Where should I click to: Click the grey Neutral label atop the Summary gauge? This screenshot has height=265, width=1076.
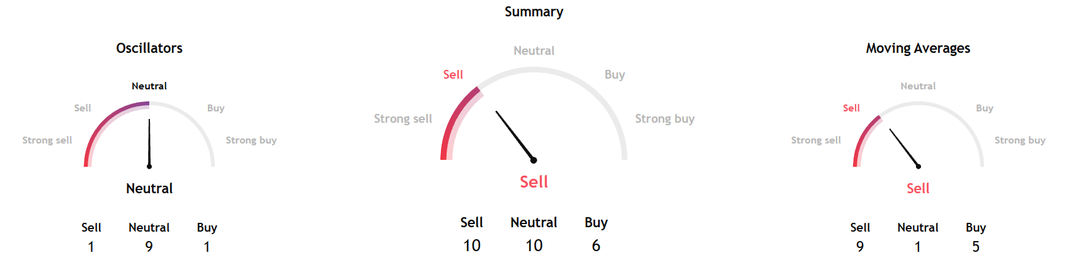(534, 51)
